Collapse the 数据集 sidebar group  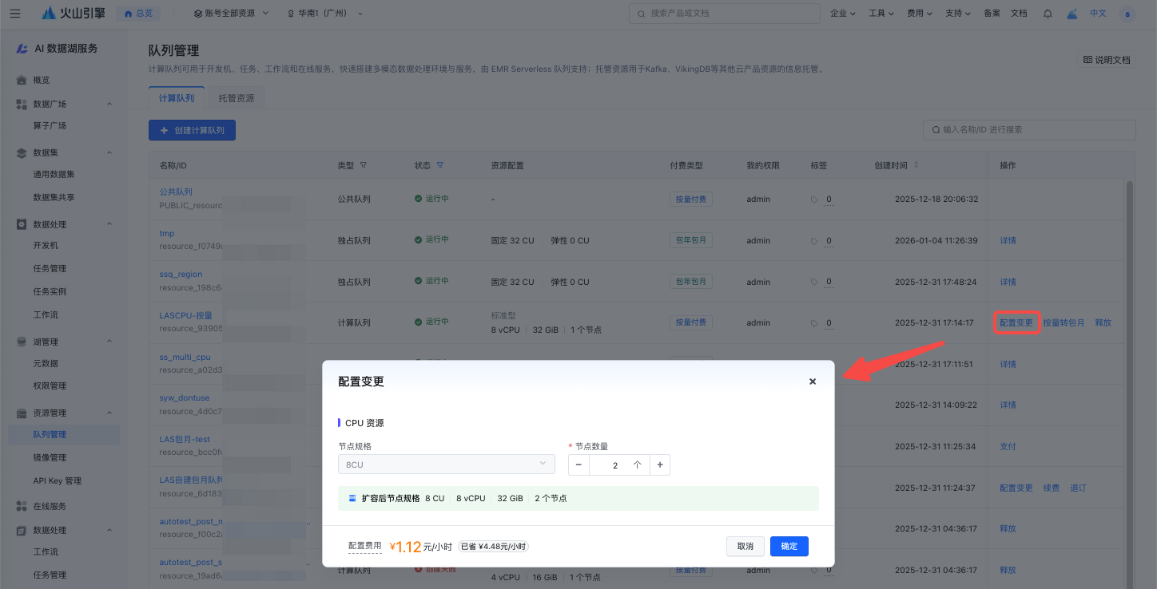pos(109,153)
